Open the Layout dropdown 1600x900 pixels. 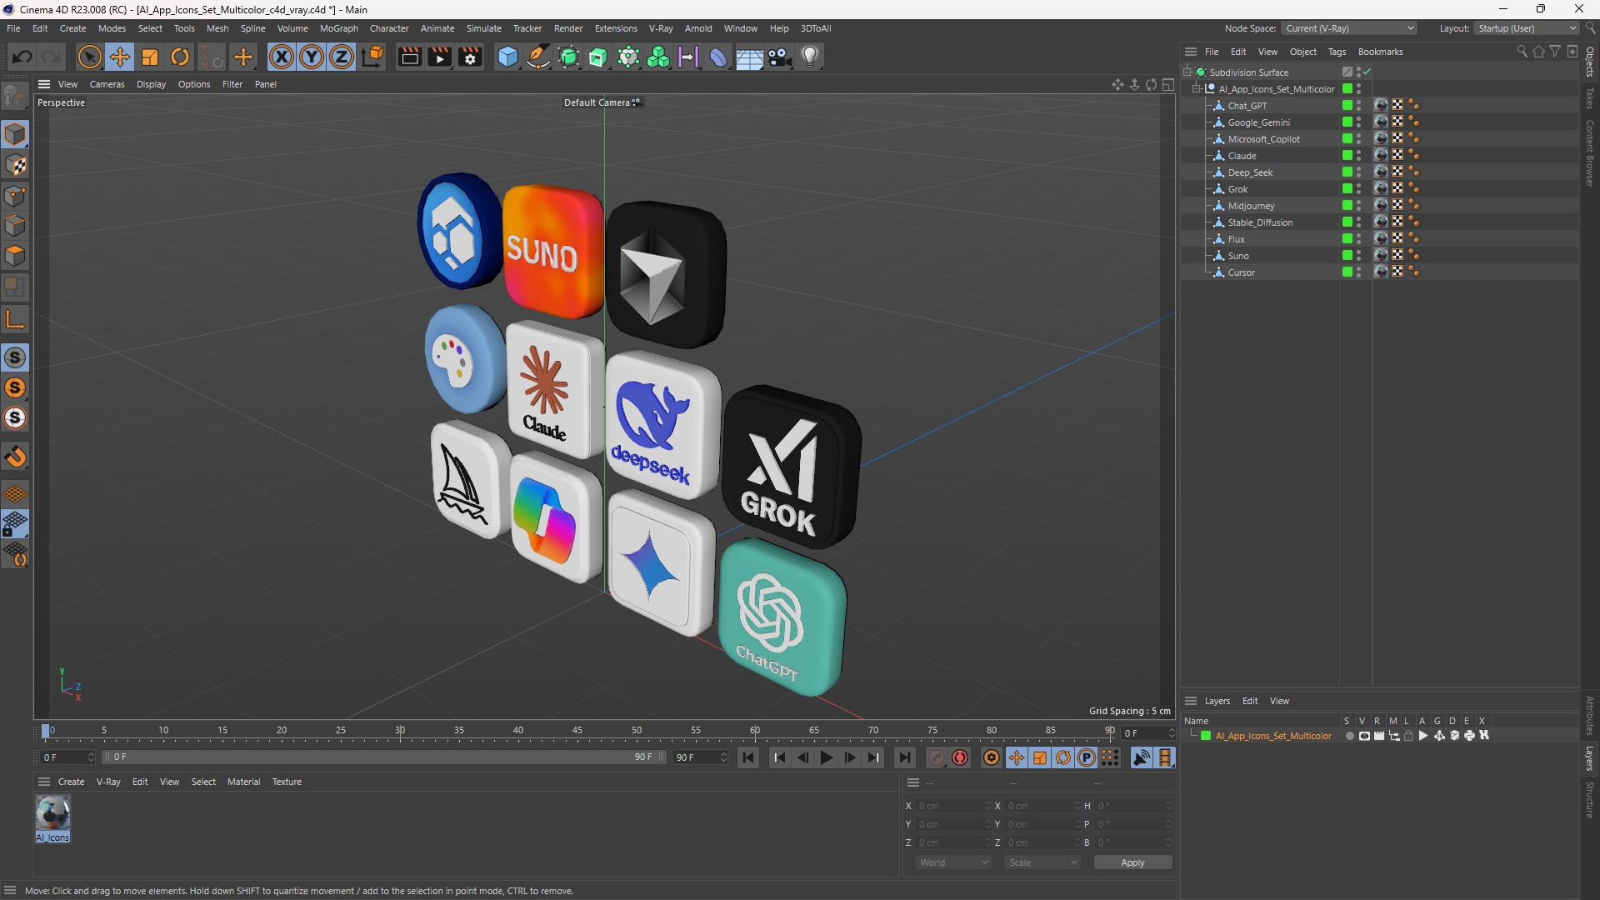[1528, 28]
